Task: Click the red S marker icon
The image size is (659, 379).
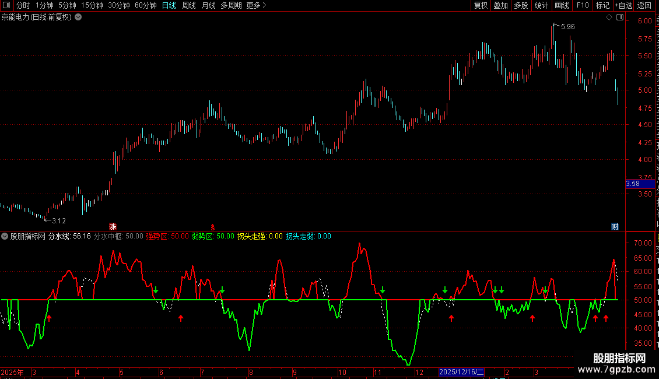Action: click(213, 227)
